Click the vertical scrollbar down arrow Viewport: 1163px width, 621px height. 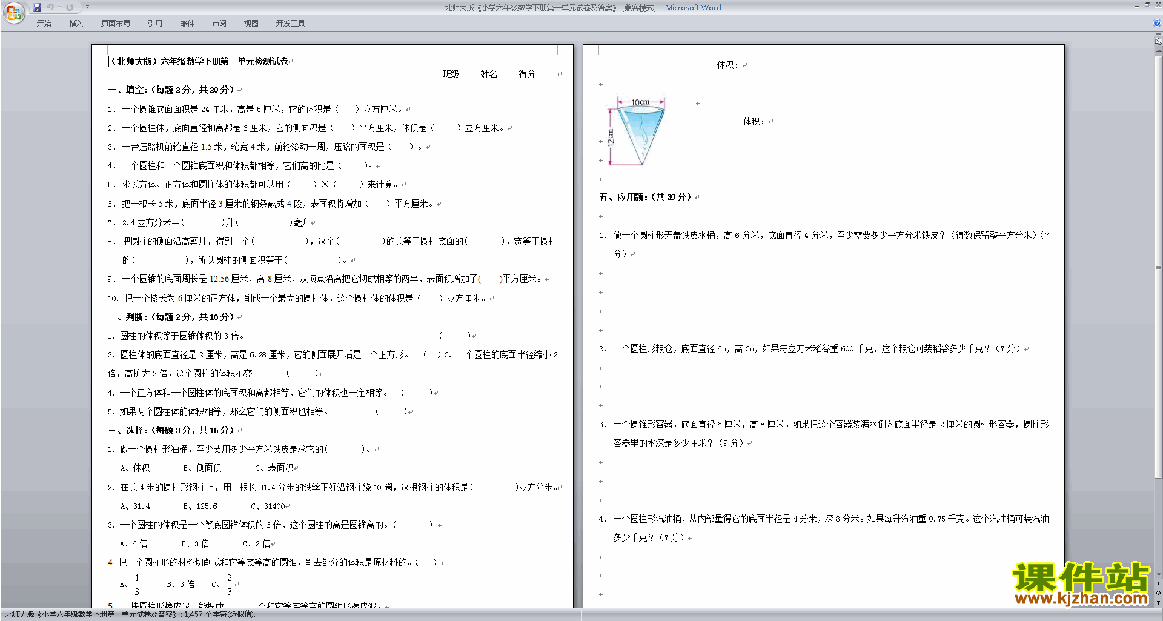(1158, 574)
